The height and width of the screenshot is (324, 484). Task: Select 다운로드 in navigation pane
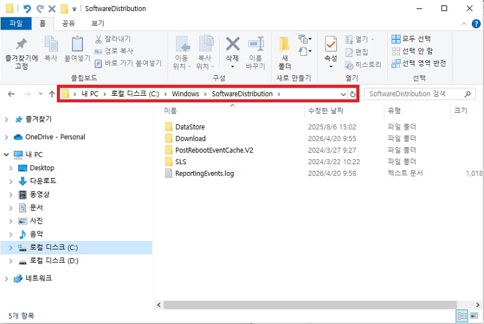pos(43,181)
